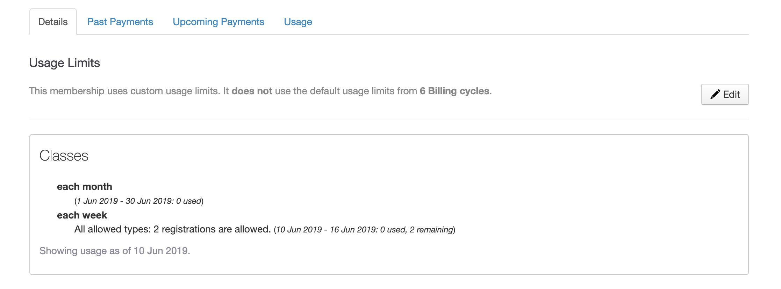Click the bold "6 Billing cycles" text
781x289 pixels.
[x=454, y=91]
